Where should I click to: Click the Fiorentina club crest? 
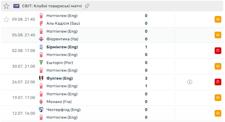point(41,39)
